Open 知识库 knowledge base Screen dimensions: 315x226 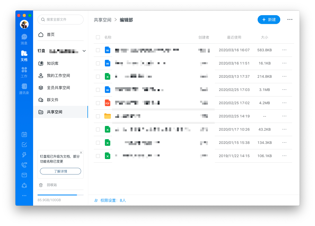[x=61, y=63]
